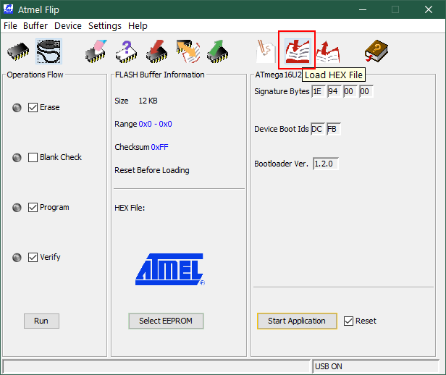Click the Program status indicator light
The height and width of the screenshot is (375, 446).
(17, 208)
